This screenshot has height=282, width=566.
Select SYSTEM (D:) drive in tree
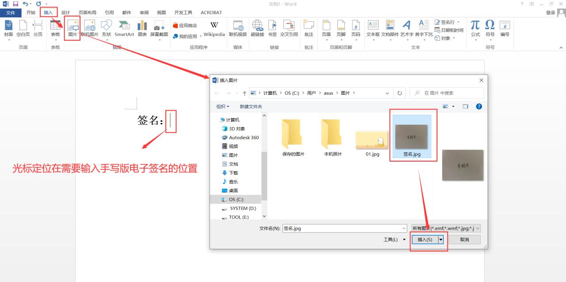point(243,208)
